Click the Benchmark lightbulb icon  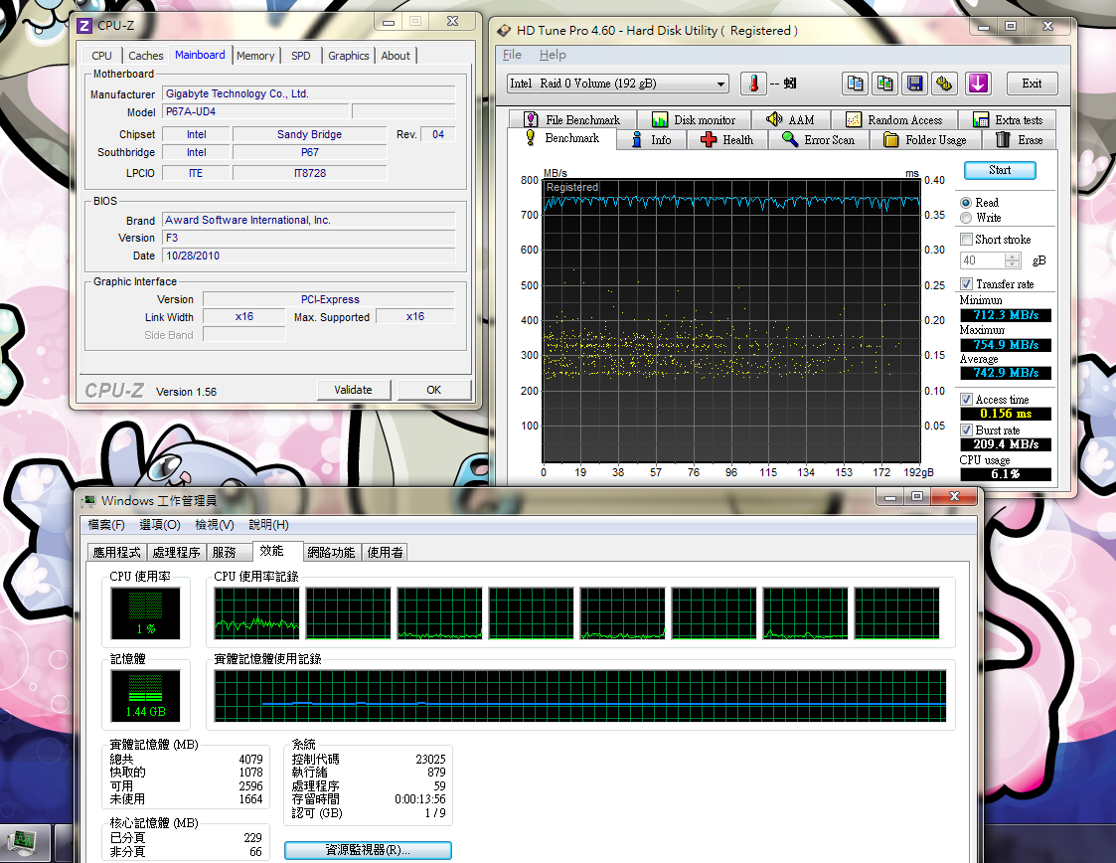point(531,137)
